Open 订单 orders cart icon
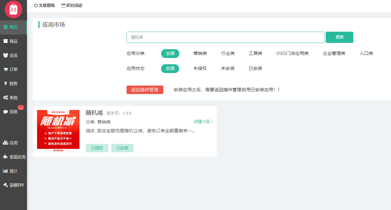Viewport: 391px width, 210px height. [5, 69]
